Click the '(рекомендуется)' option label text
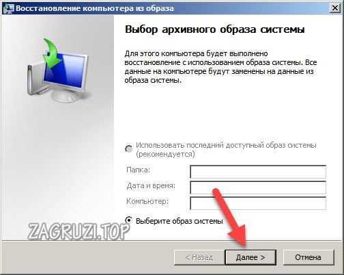 pos(165,155)
